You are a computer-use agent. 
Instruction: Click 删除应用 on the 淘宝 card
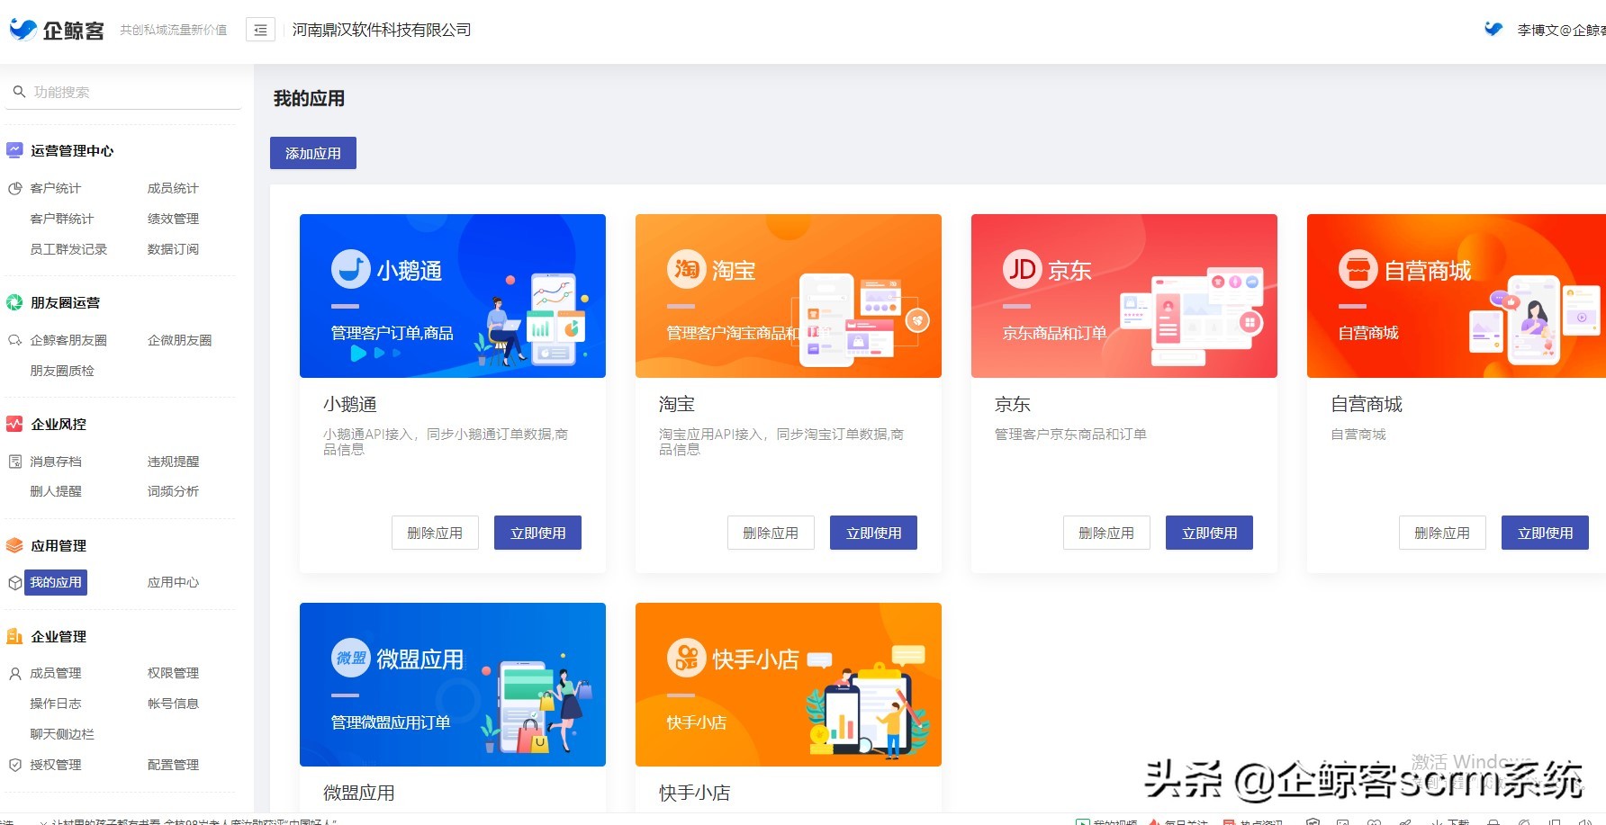pyautogui.click(x=771, y=533)
